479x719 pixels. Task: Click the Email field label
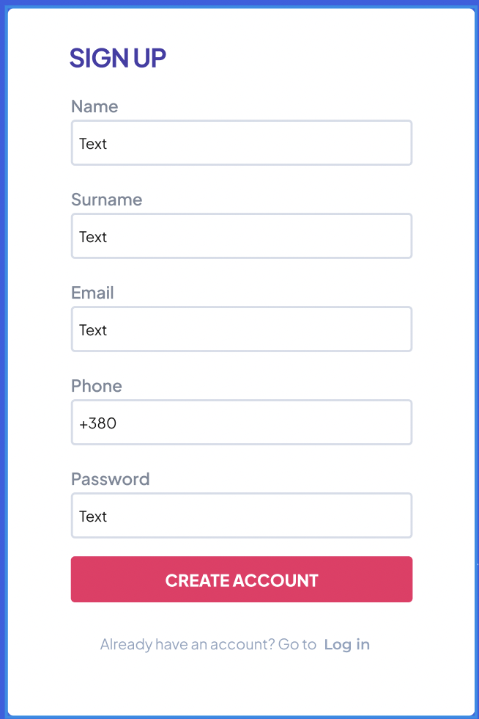pyautogui.click(x=92, y=293)
